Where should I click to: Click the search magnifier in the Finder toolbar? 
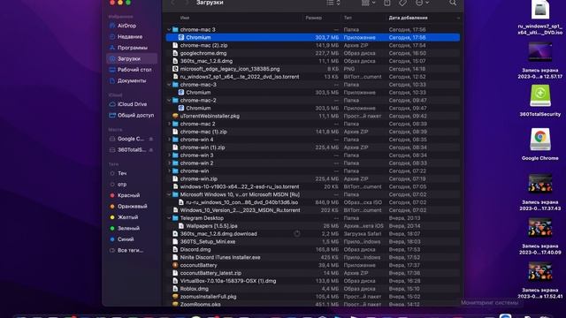pos(453,3)
